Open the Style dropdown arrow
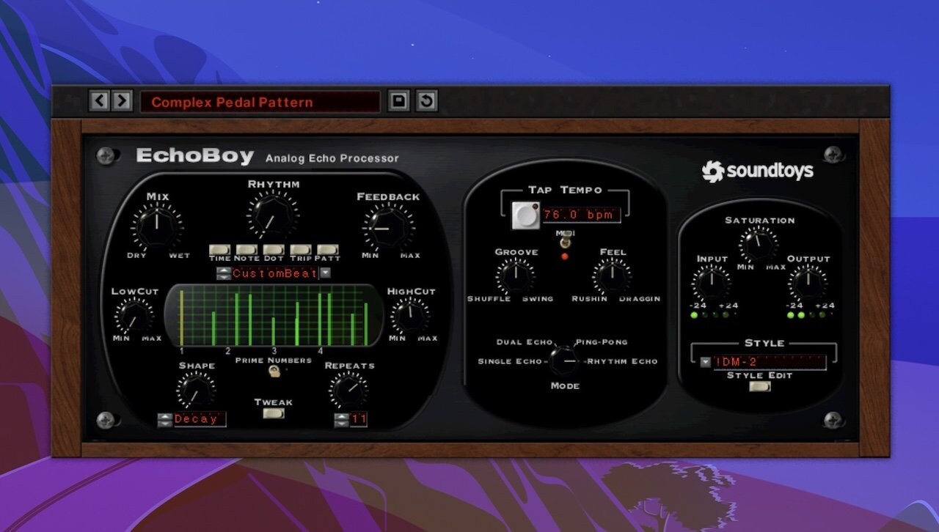Image resolution: width=939 pixels, height=532 pixels. pyautogui.click(x=705, y=362)
